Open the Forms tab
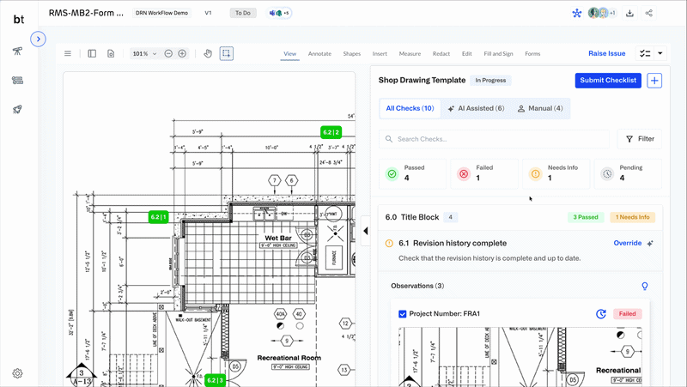The width and height of the screenshot is (687, 387). (532, 54)
